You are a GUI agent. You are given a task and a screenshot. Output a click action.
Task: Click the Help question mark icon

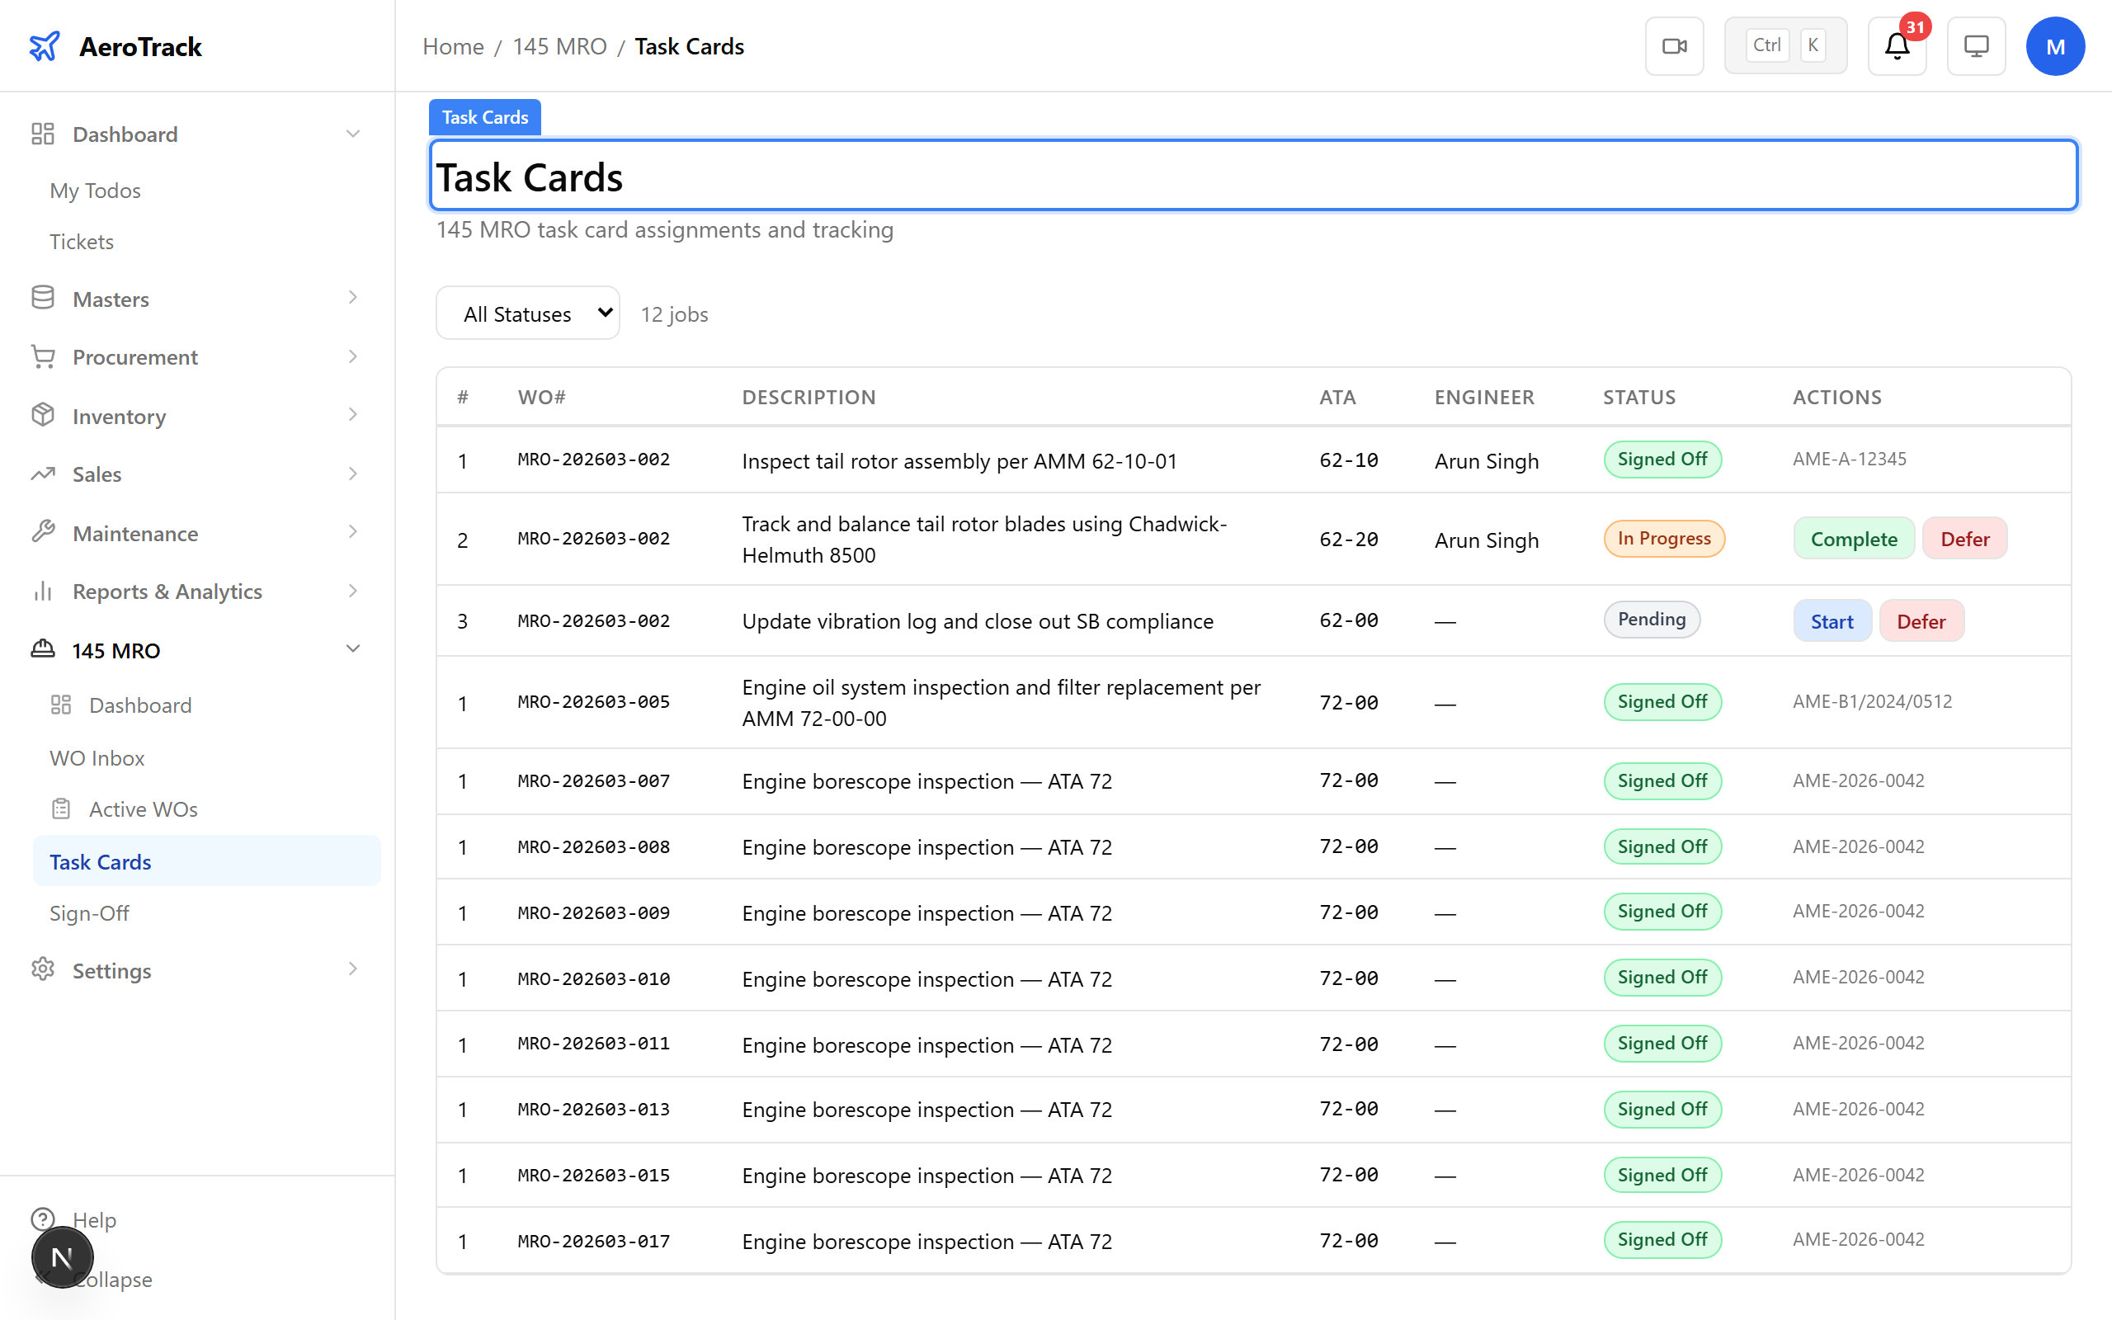point(43,1219)
